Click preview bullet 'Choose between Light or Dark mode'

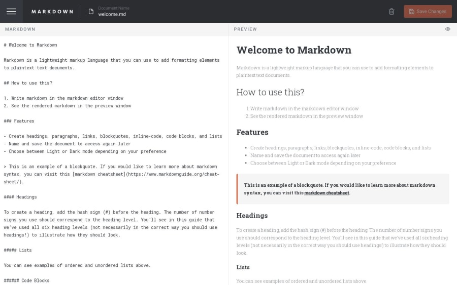pyautogui.click(x=323, y=163)
